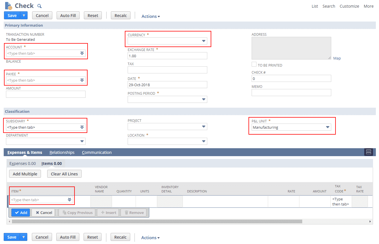The height and width of the screenshot is (244, 379).
Task: Open the Search link in header
Action: 329,6
